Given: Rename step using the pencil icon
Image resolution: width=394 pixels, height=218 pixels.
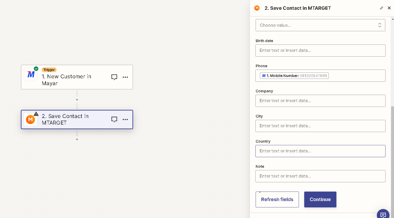Looking at the screenshot, I should (381, 8).
